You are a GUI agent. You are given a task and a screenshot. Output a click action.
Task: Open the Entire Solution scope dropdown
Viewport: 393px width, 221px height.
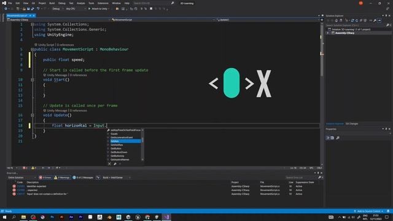pos(22,177)
